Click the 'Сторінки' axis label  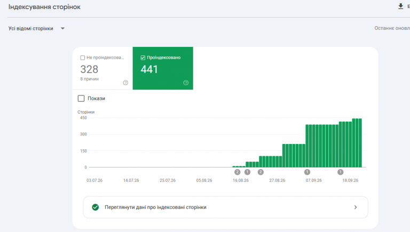click(x=86, y=112)
